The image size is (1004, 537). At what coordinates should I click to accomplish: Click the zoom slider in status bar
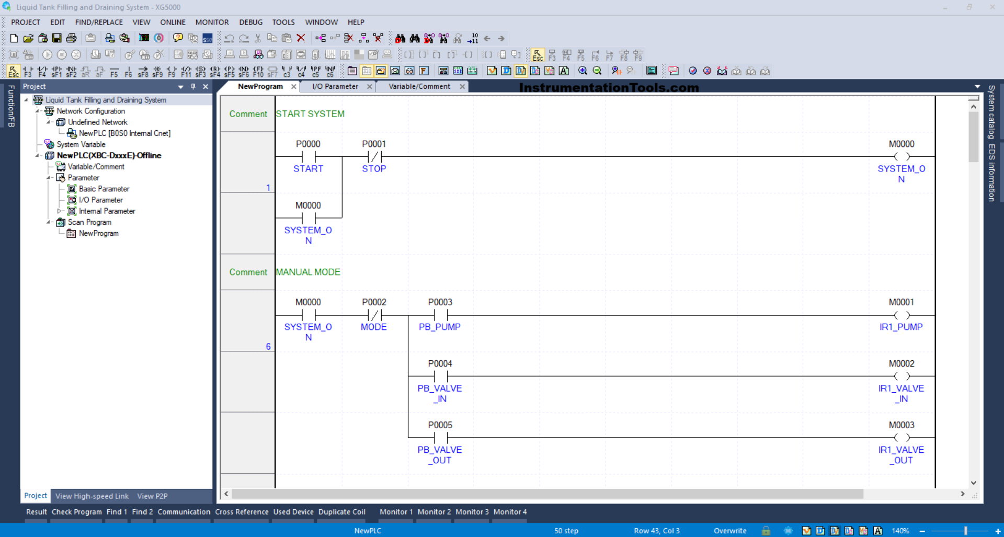point(965,531)
